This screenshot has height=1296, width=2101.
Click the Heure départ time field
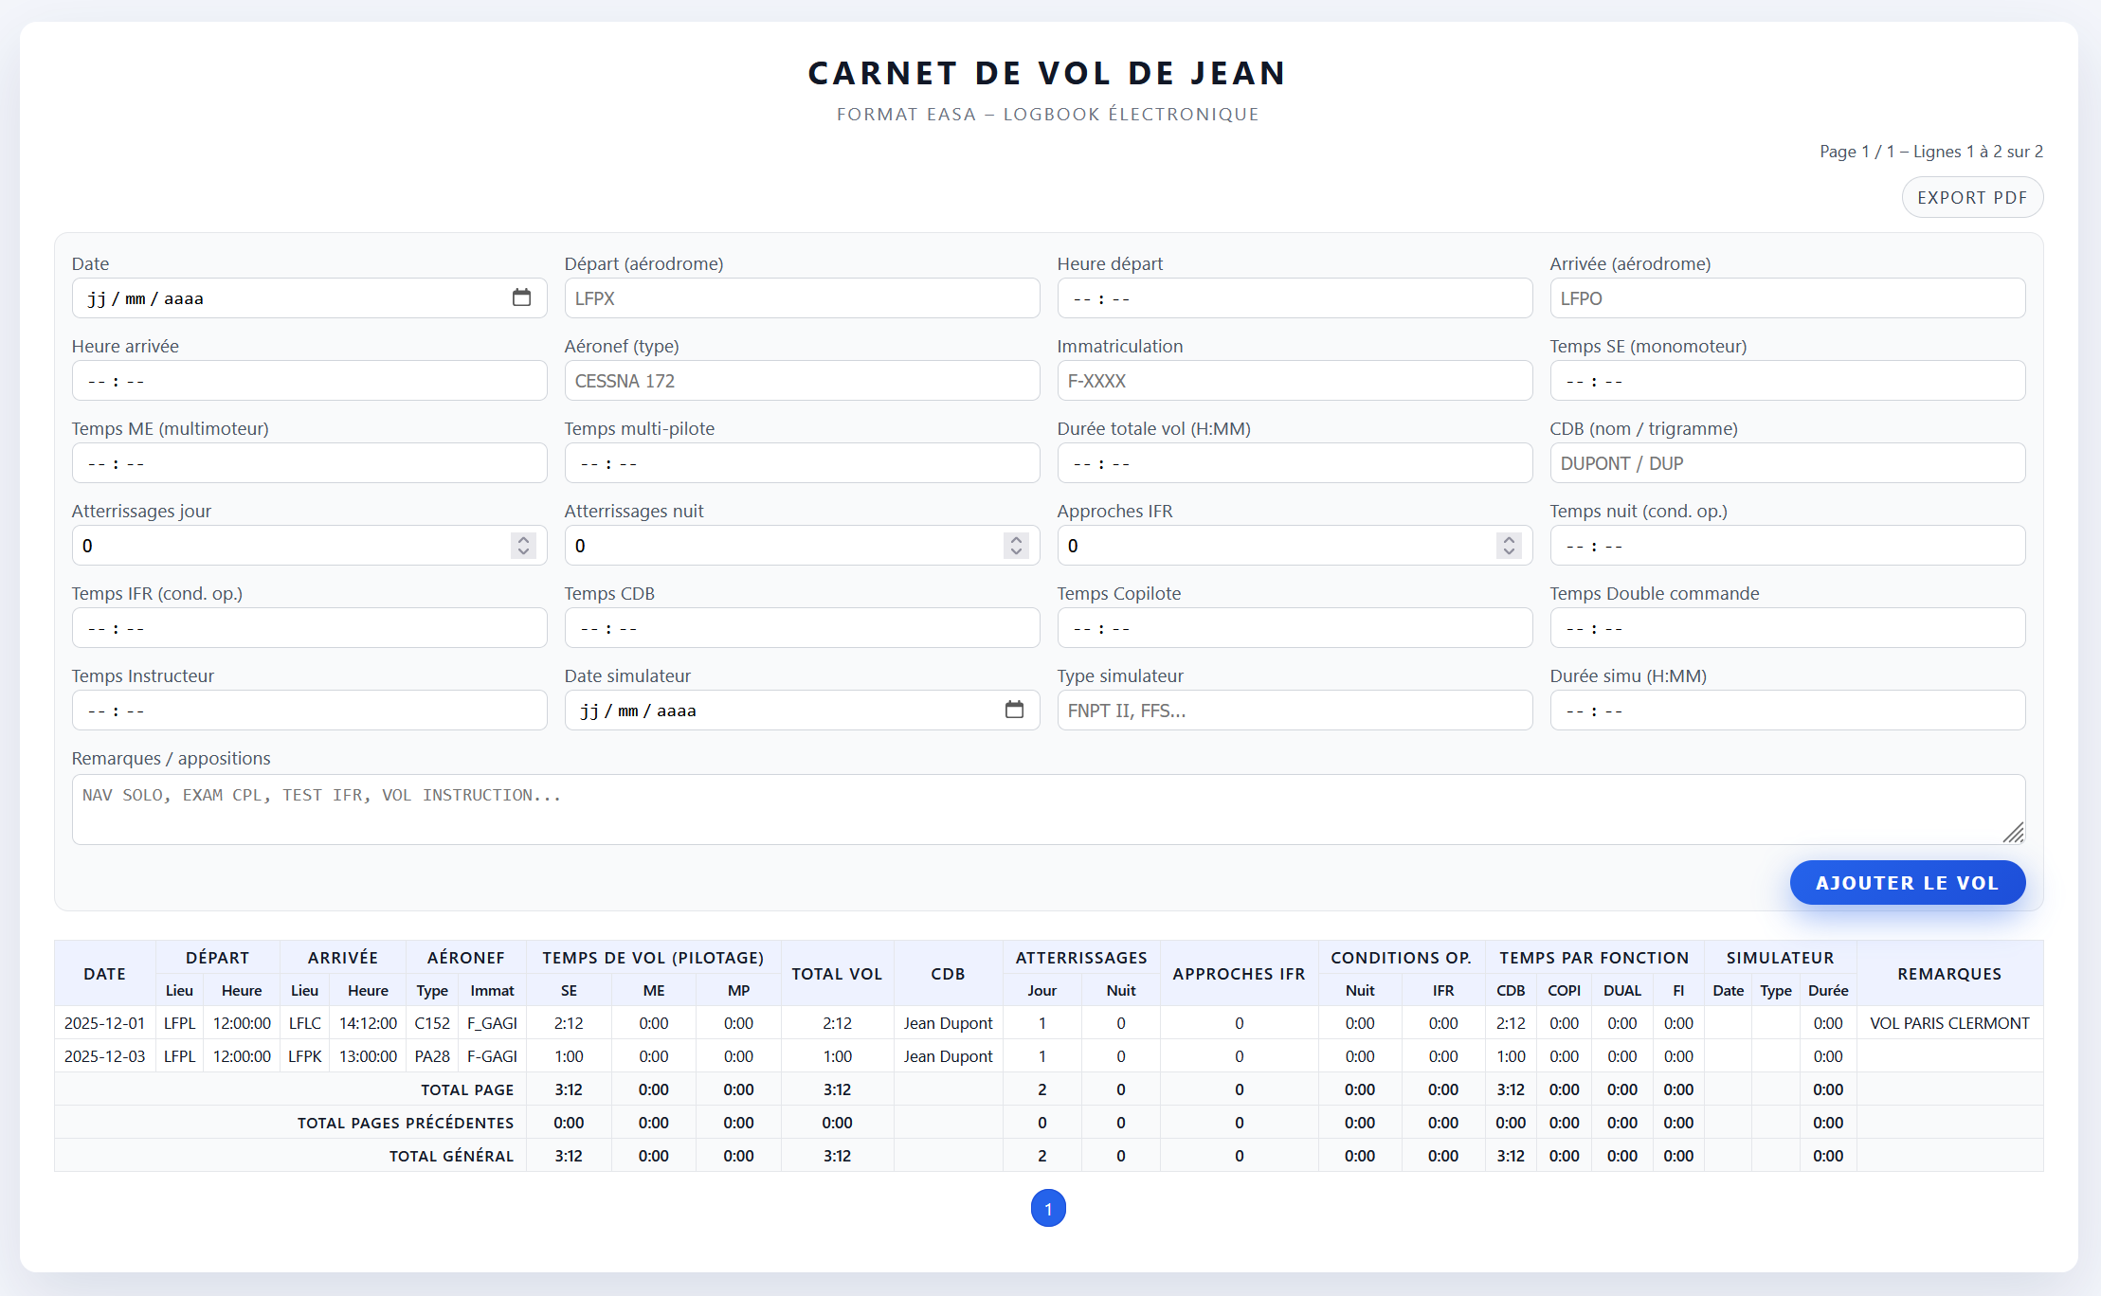(x=1295, y=297)
